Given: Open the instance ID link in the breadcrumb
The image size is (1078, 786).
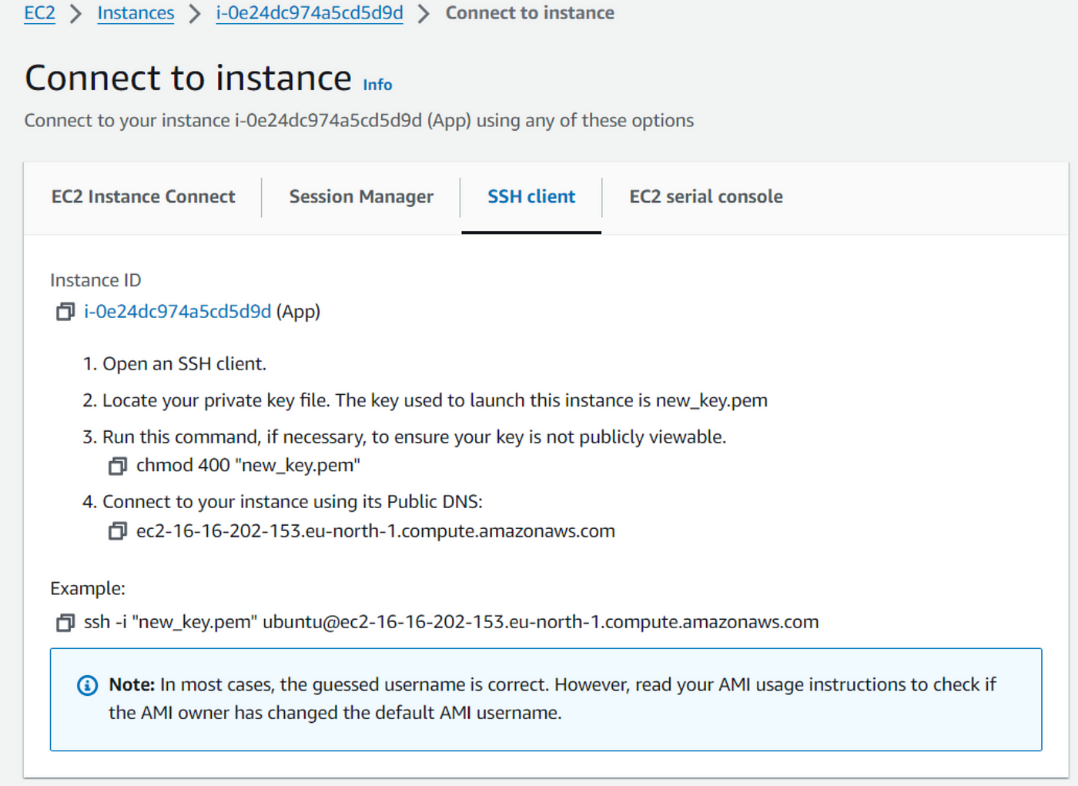Looking at the screenshot, I should [309, 13].
